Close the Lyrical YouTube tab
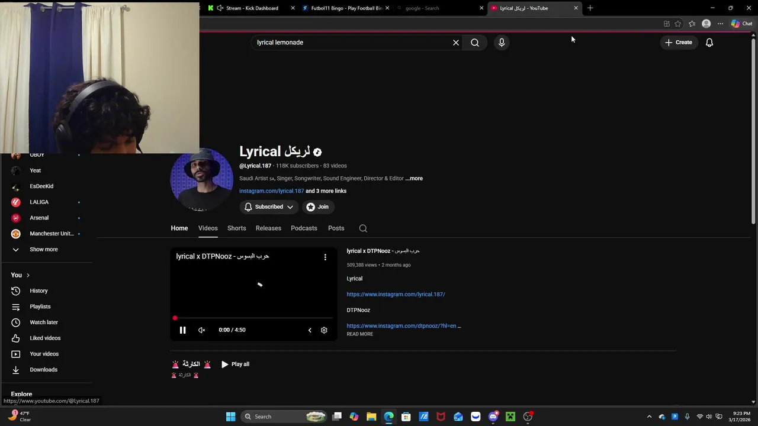The image size is (758, 426). click(x=576, y=8)
